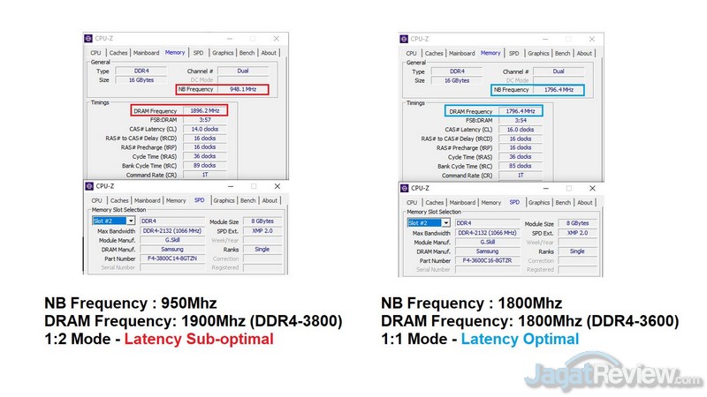Viewport: 707px width, 397px height.
Task: Switch to Memory tab in F4-3800C14-8GTZN window
Action: (x=176, y=201)
